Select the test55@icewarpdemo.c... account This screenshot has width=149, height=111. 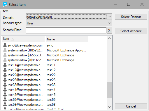click(x=25, y=100)
